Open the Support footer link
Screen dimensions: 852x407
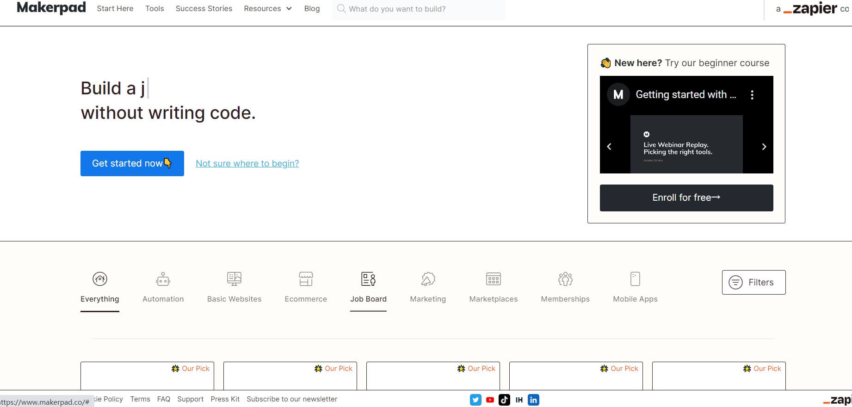coord(190,399)
